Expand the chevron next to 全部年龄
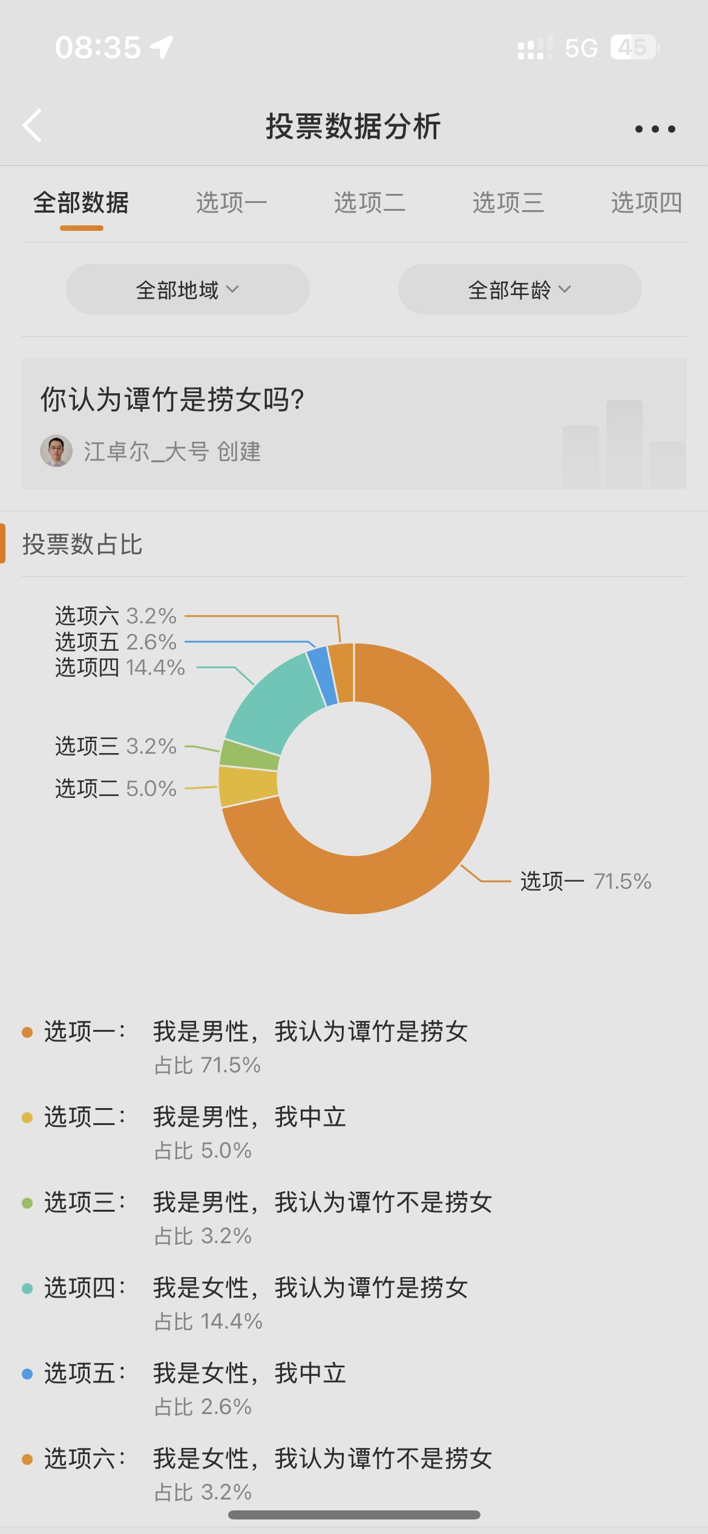This screenshot has width=708, height=1534. [564, 290]
